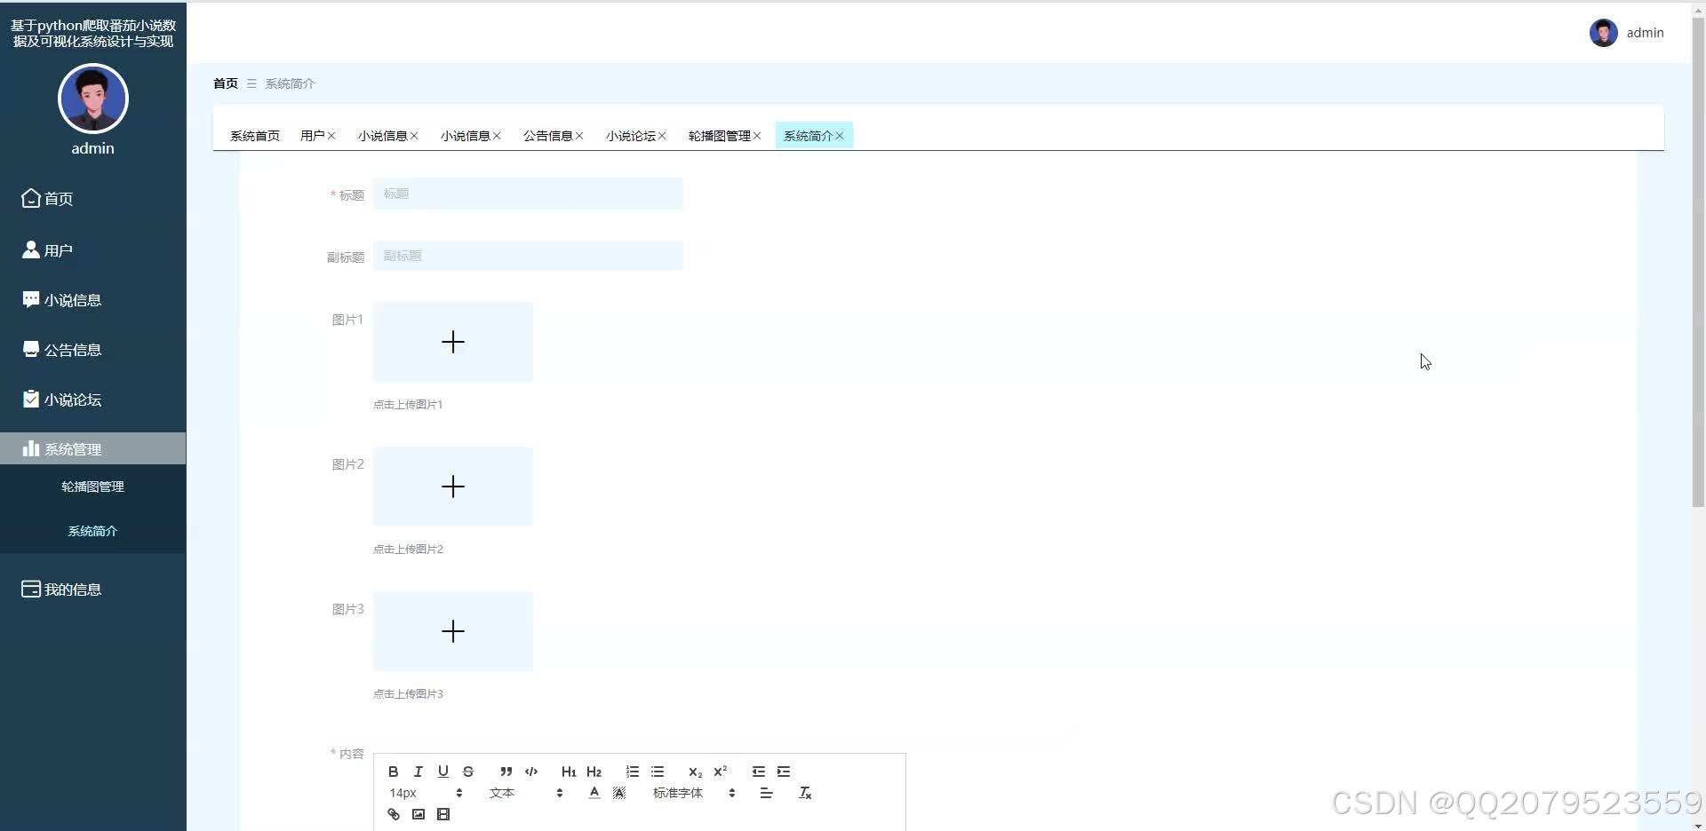Open the 我的信息 sidebar page

73,589
